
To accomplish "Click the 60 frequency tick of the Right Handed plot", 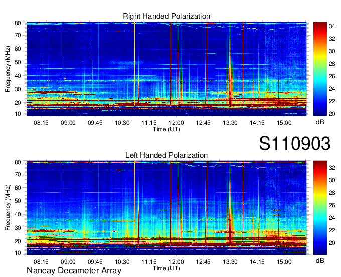I will pyautogui.click(x=18, y=49).
